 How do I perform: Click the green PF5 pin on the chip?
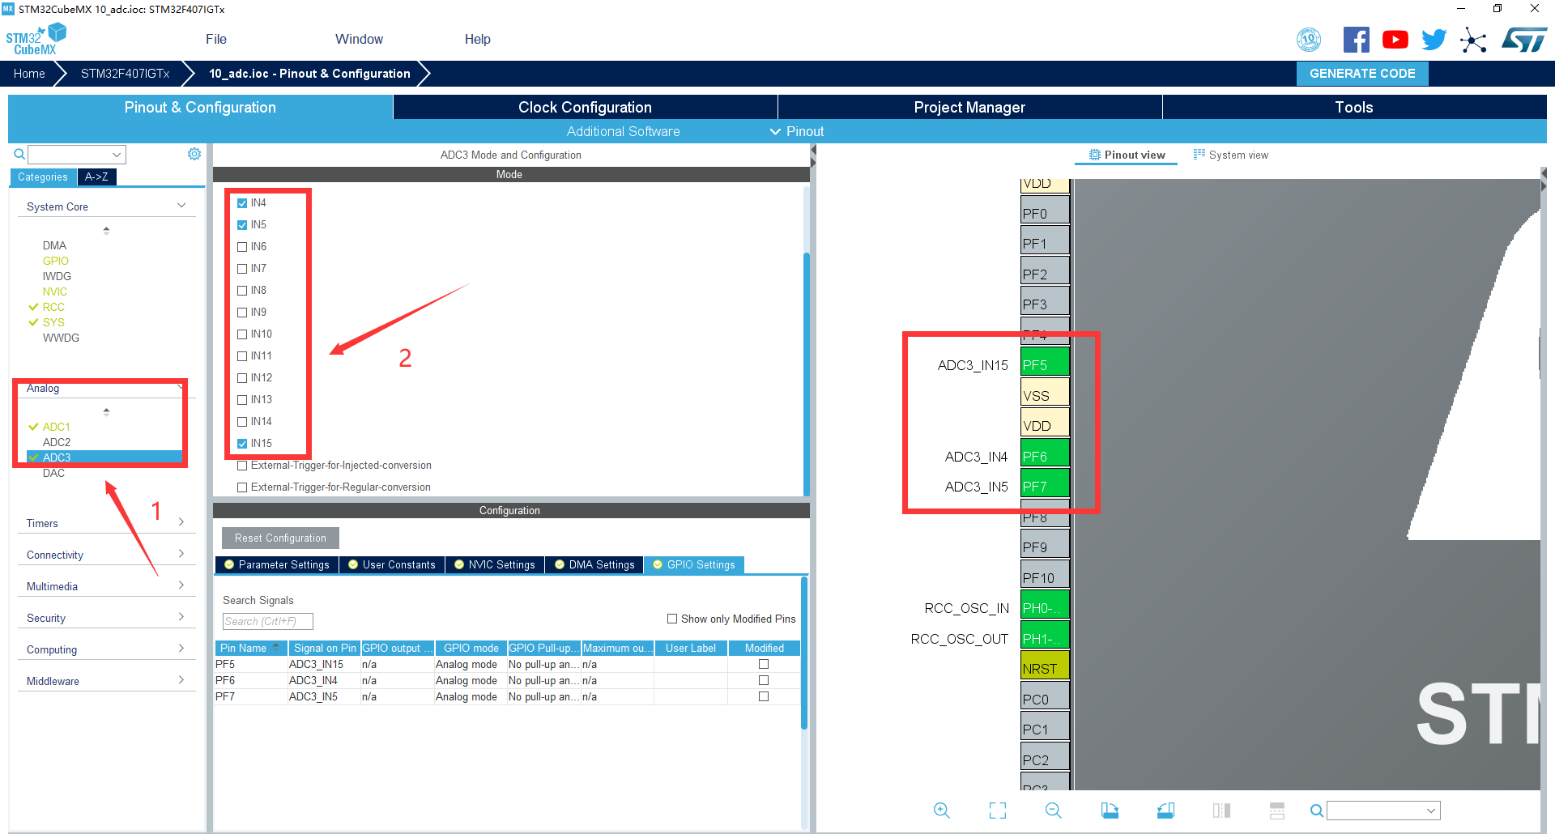(1044, 364)
